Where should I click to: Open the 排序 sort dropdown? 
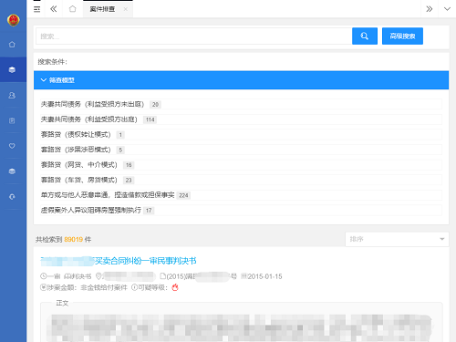(x=397, y=239)
